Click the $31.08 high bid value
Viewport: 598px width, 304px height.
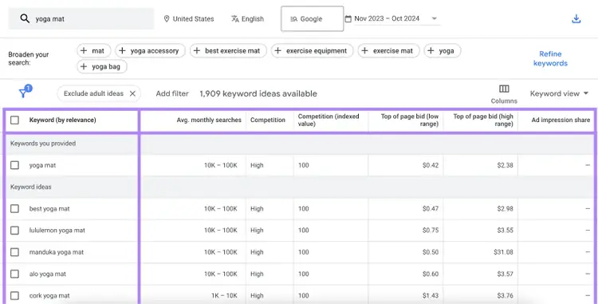click(502, 252)
